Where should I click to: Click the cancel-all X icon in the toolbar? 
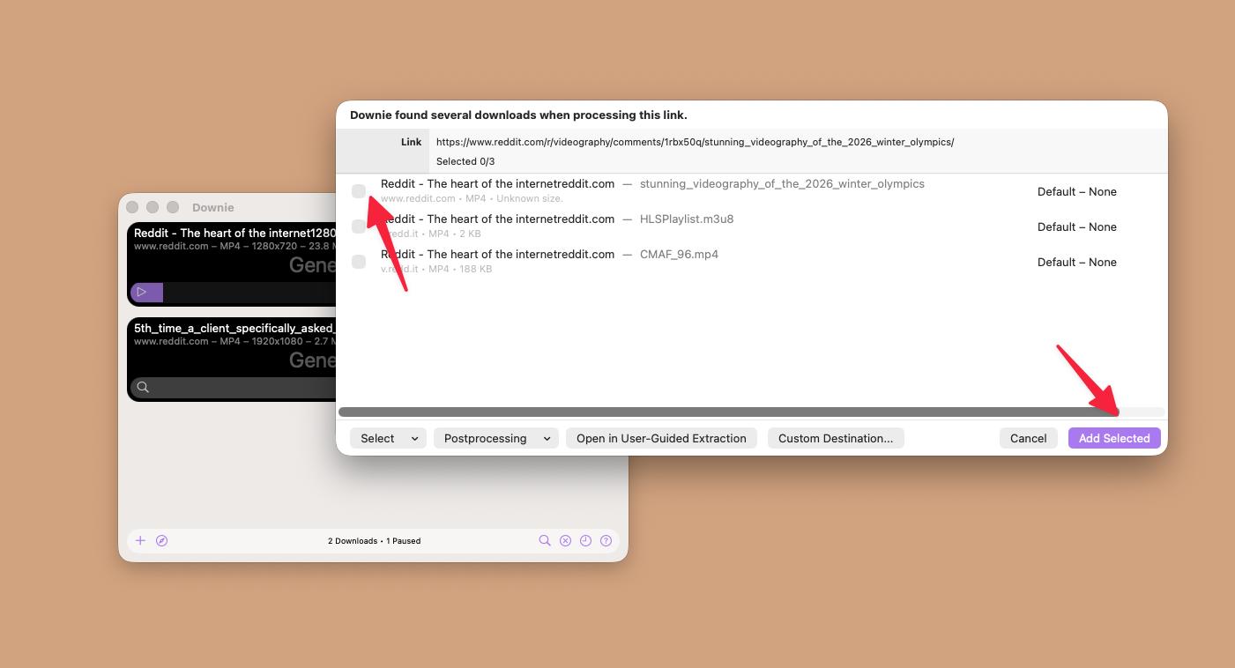tap(565, 540)
